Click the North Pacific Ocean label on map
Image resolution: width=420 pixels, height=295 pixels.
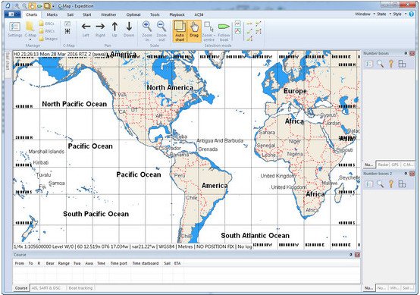[74, 104]
